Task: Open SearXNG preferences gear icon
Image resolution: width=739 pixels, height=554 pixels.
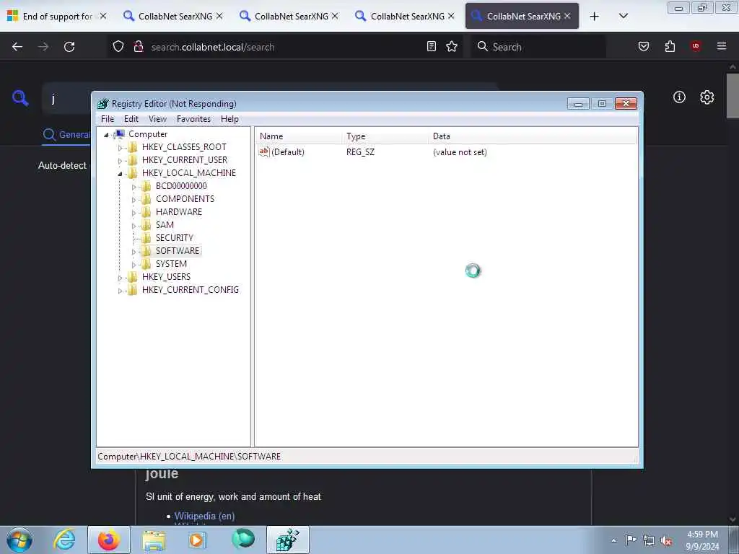Action: (x=707, y=97)
